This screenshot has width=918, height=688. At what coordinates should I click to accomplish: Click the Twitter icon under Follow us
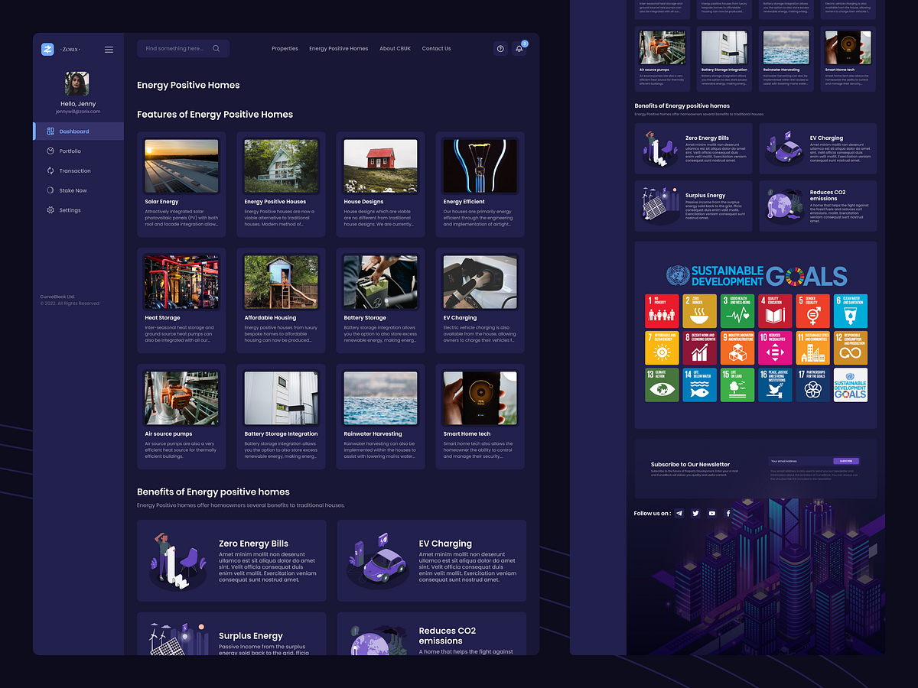coord(695,513)
